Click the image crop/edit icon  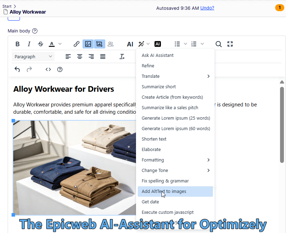[x=99, y=44]
